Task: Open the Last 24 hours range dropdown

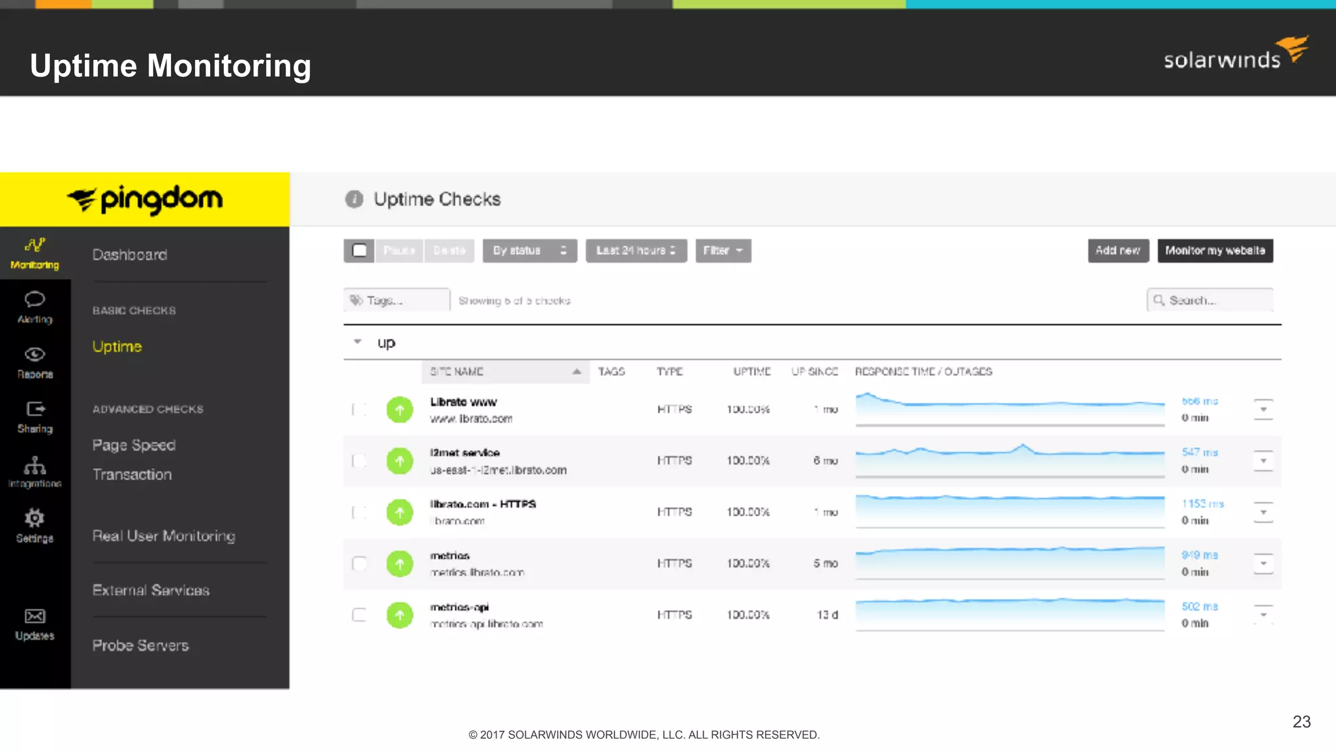Action: (636, 250)
